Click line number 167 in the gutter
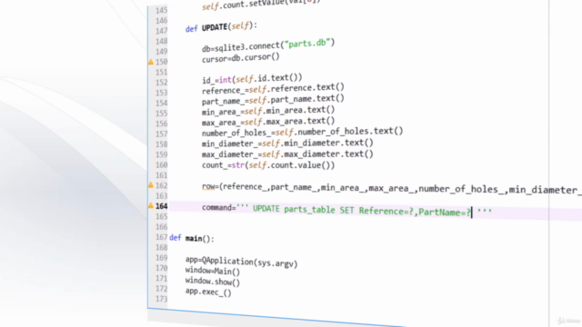 (162, 237)
